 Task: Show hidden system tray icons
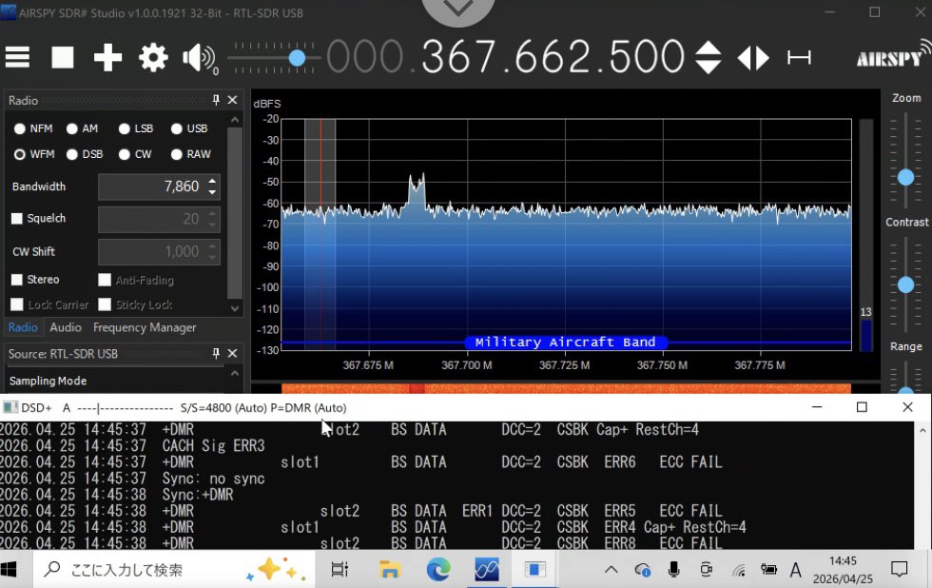[x=611, y=570]
